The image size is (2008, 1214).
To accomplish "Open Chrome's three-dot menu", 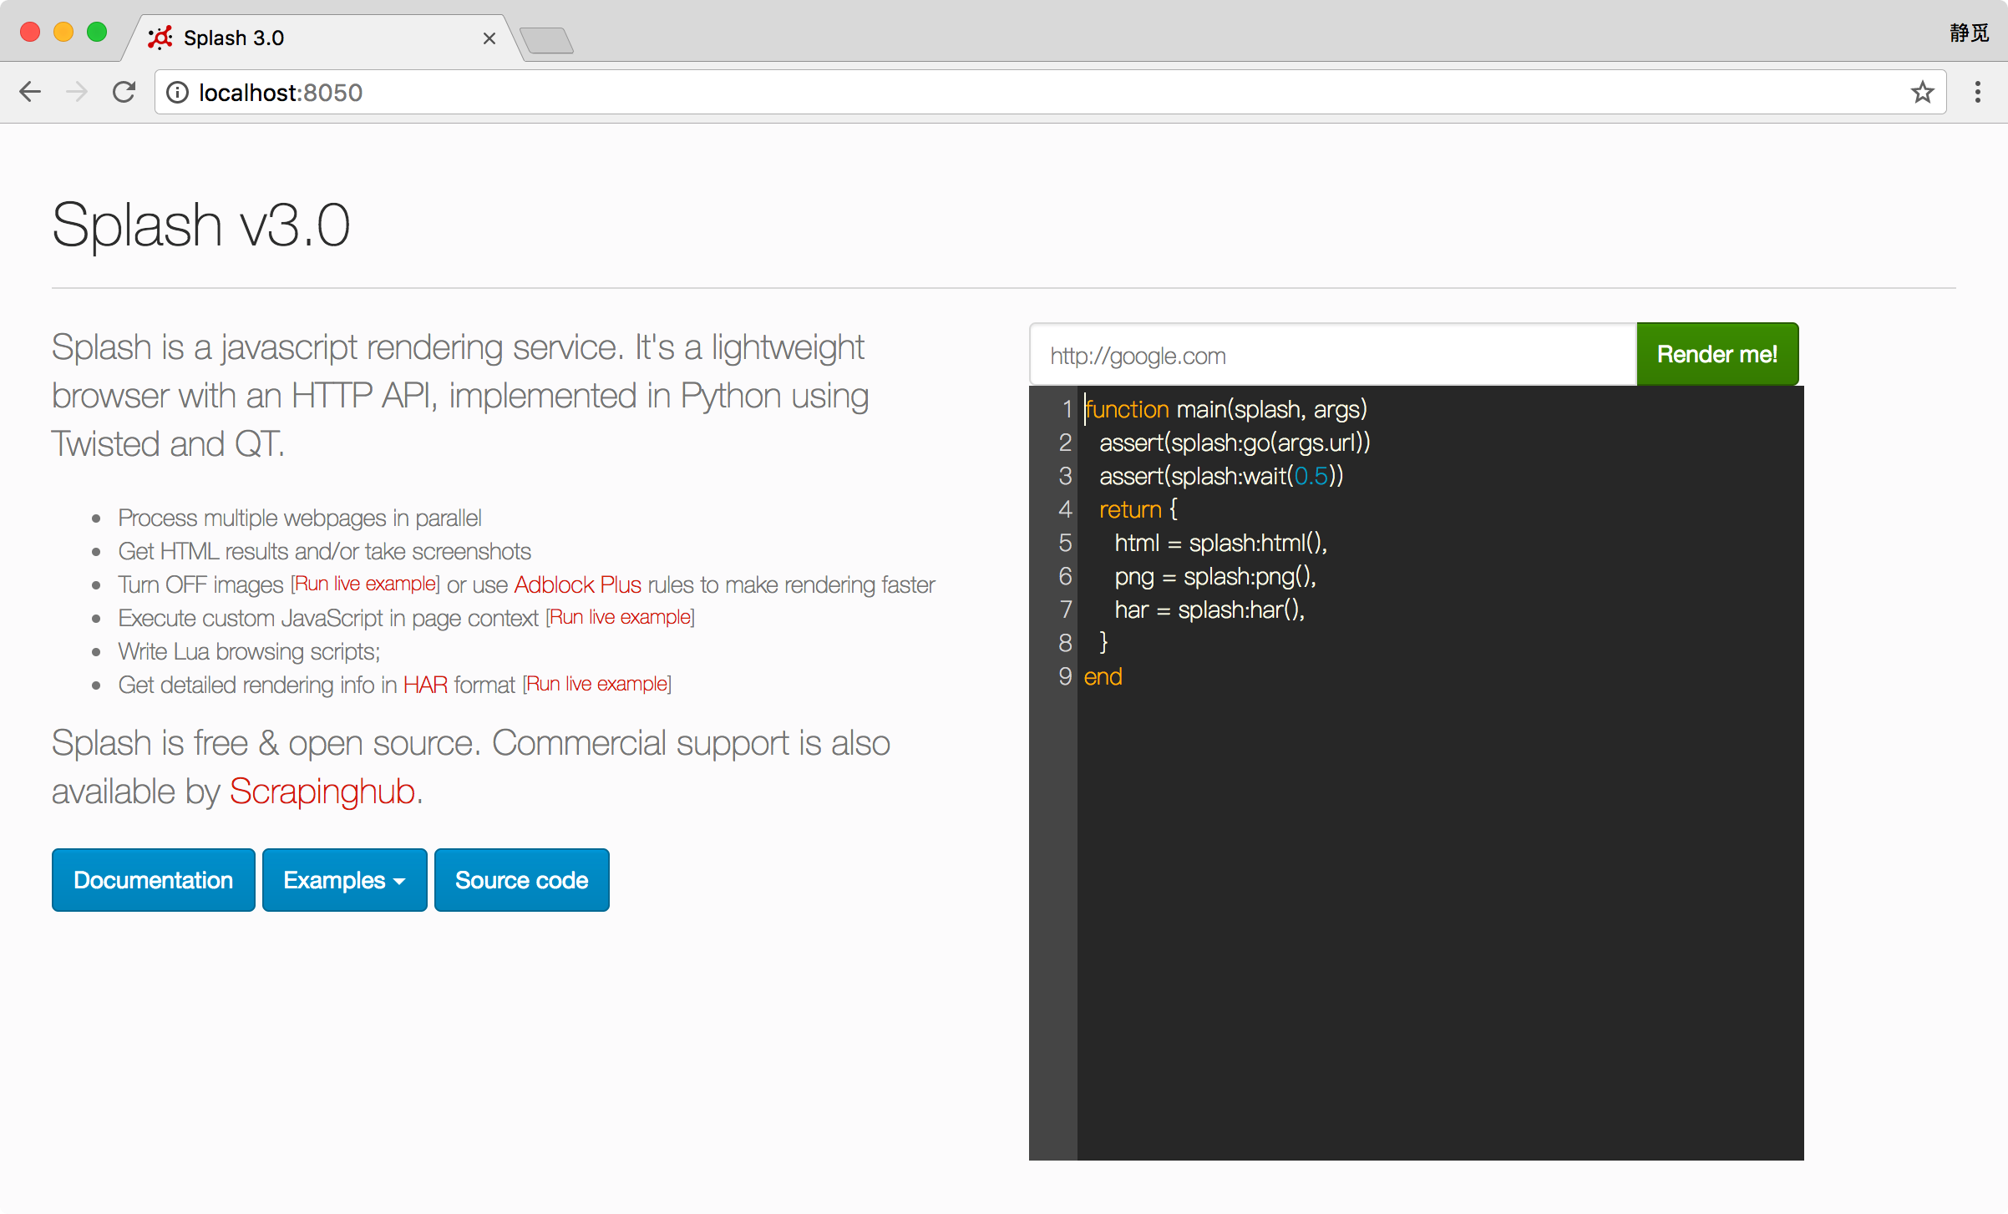I will click(x=1977, y=92).
